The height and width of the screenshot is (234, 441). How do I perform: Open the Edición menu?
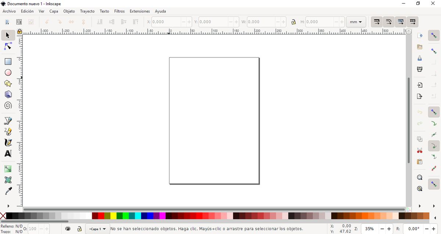[27, 11]
